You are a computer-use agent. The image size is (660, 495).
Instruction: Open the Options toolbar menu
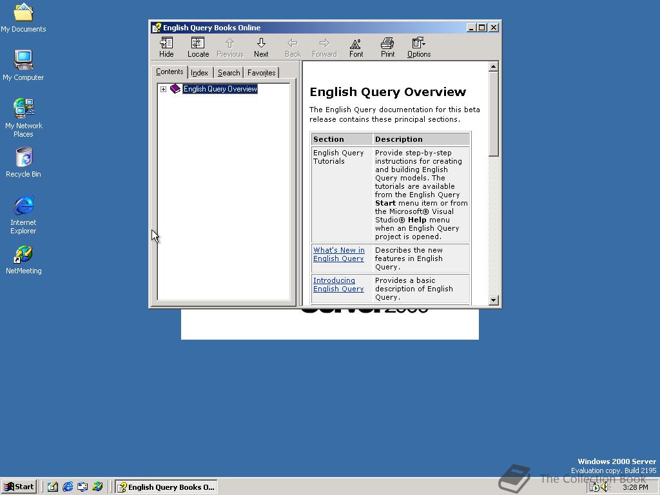tap(419, 47)
